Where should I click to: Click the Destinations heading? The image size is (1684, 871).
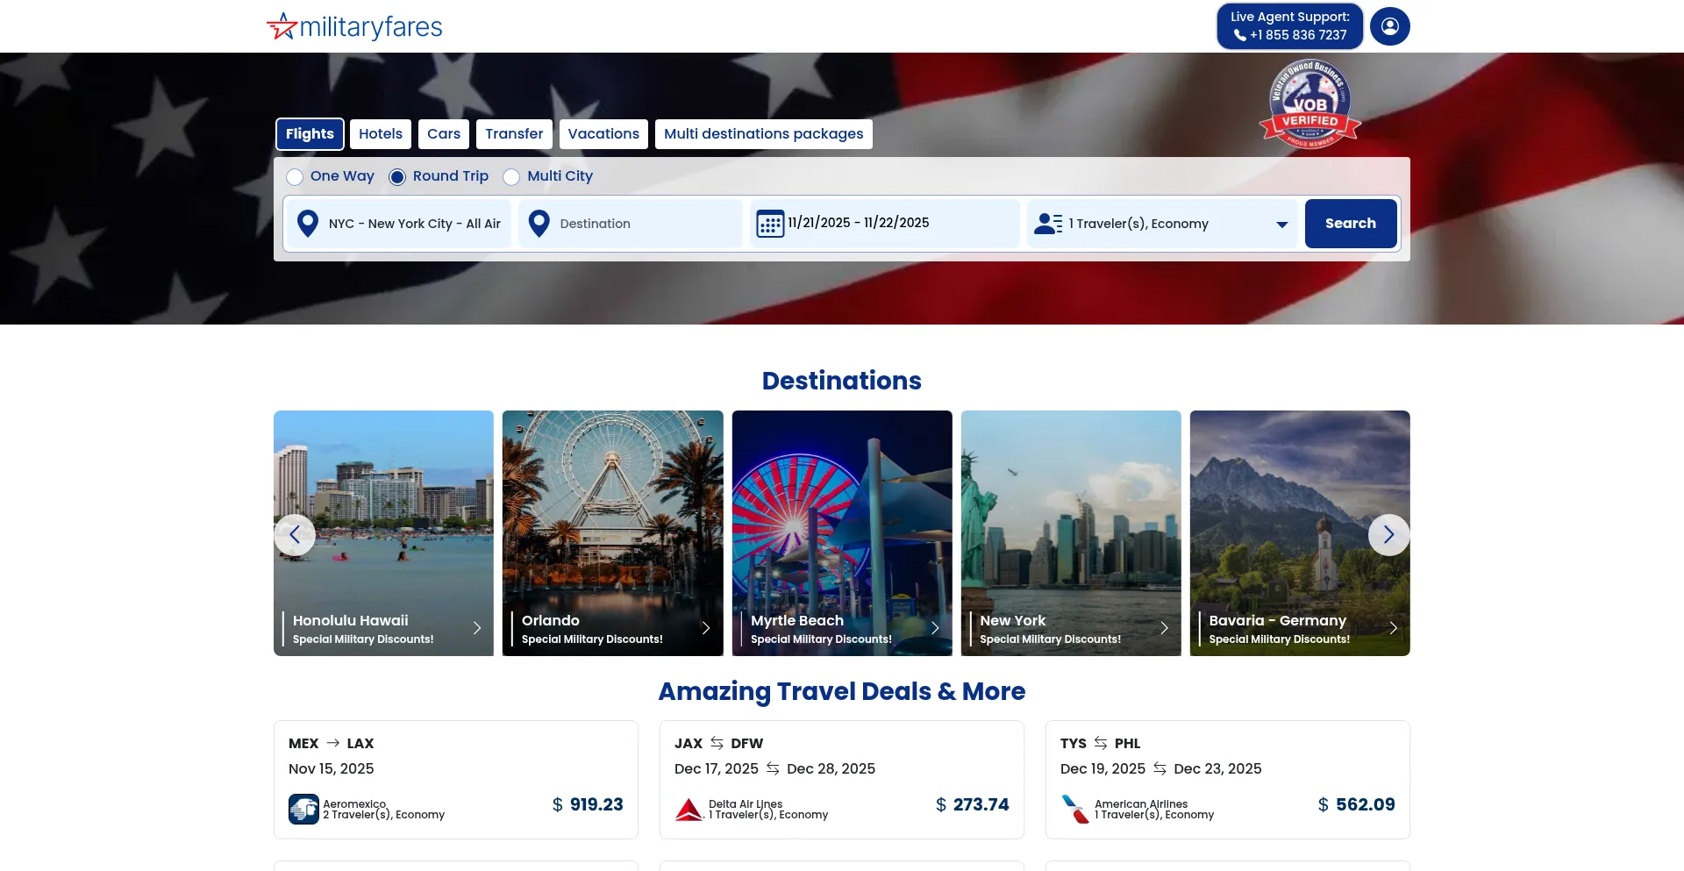(x=842, y=381)
